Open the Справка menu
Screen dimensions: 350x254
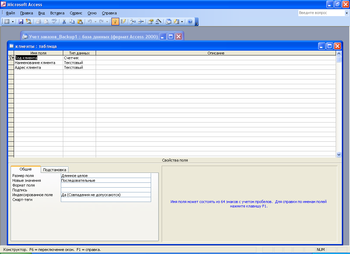point(109,13)
